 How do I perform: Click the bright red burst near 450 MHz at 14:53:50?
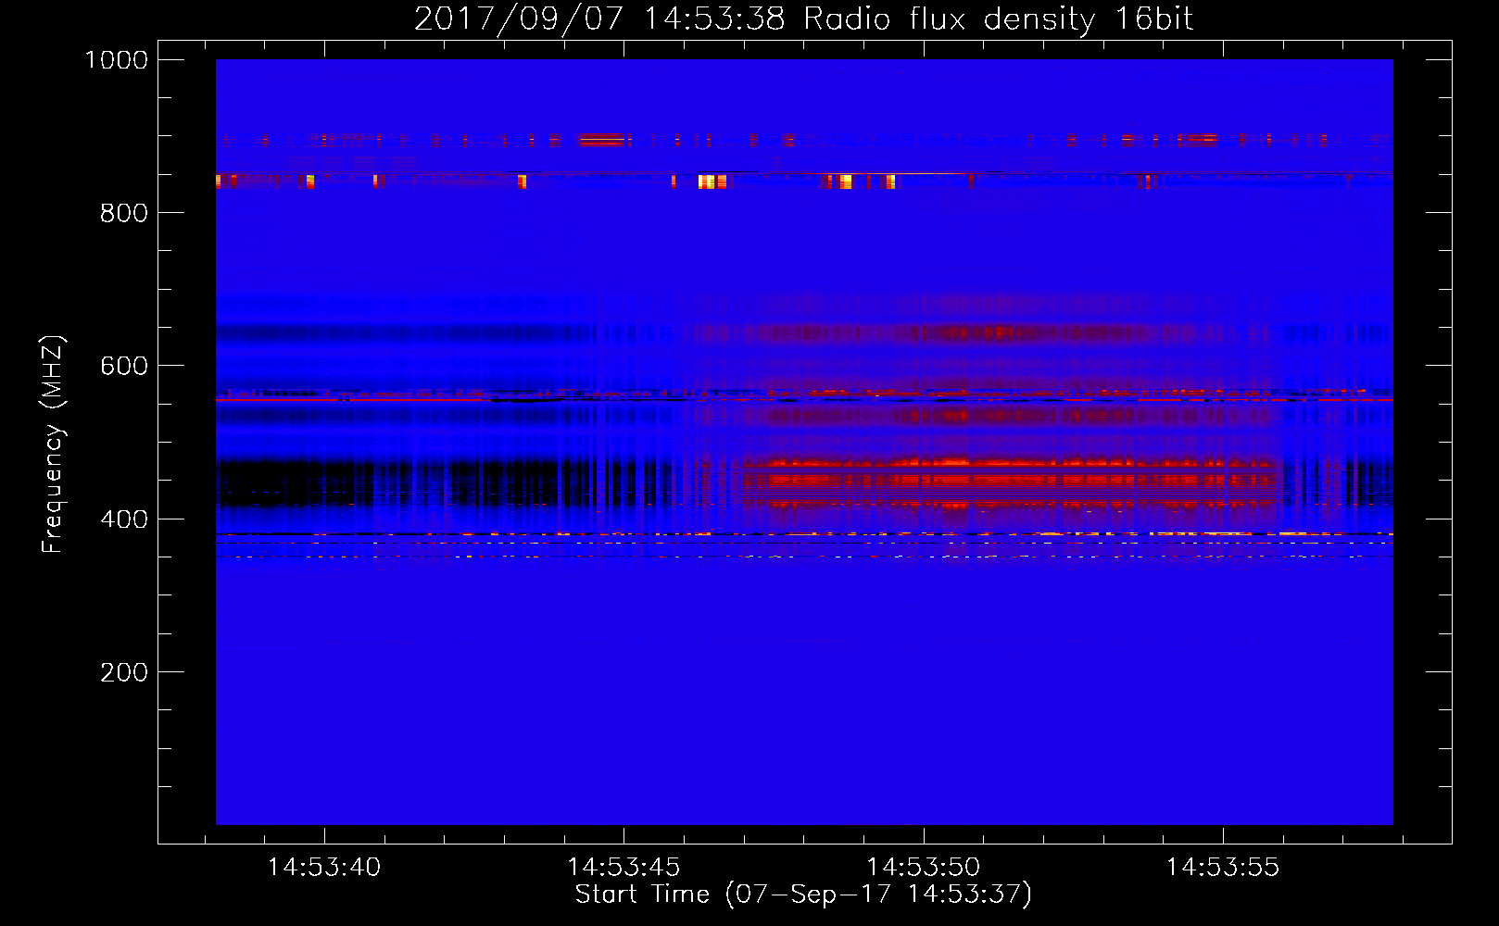pos(1010,482)
